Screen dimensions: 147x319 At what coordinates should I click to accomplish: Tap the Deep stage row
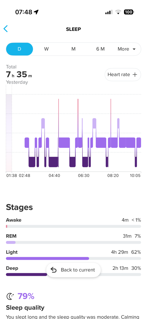[73, 271]
